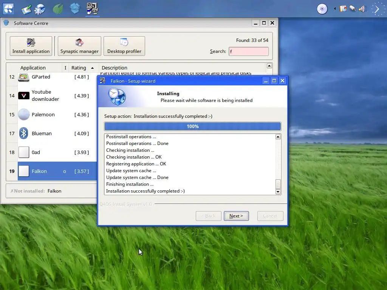The height and width of the screenshot is (290, 387).
Task: Sort the list by the Rating column
Action: click(x=83, y=68)
